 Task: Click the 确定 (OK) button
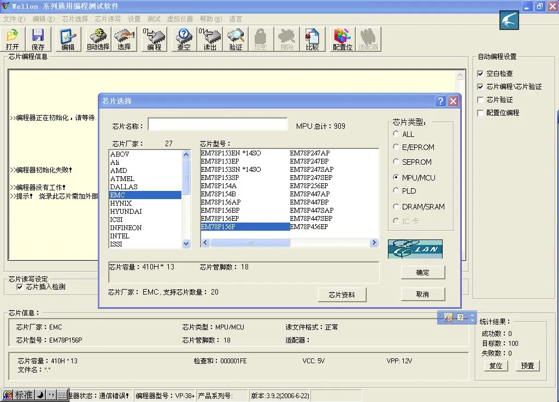pyautogui.click(x=423, y=273)
